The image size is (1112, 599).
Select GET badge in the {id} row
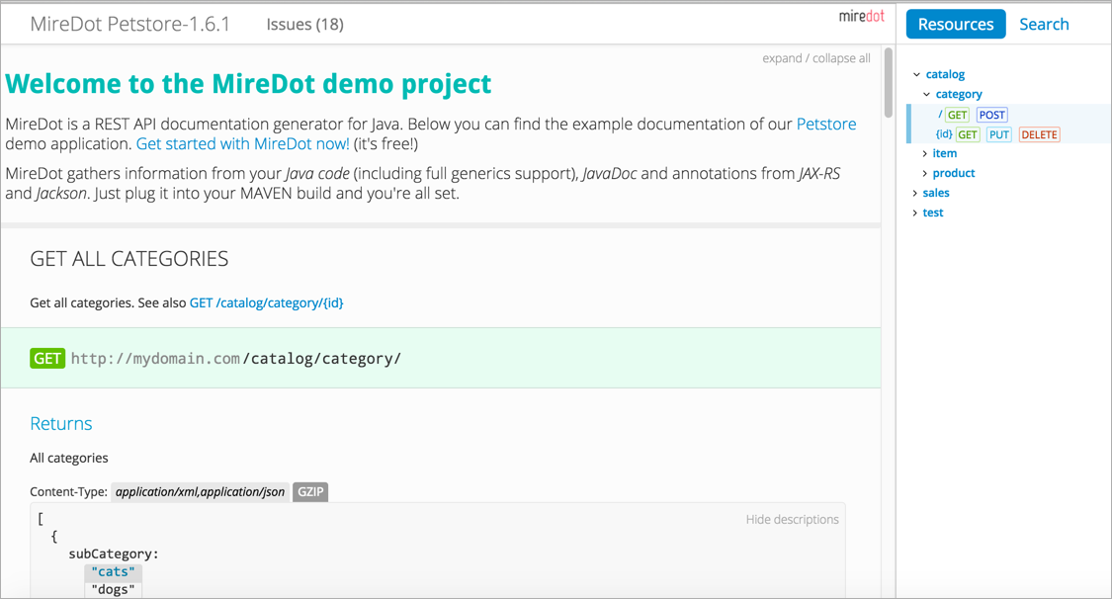968,134
